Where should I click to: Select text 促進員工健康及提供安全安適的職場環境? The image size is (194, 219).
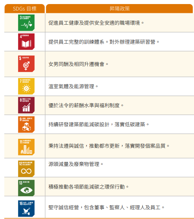click(x=94, y=23)
